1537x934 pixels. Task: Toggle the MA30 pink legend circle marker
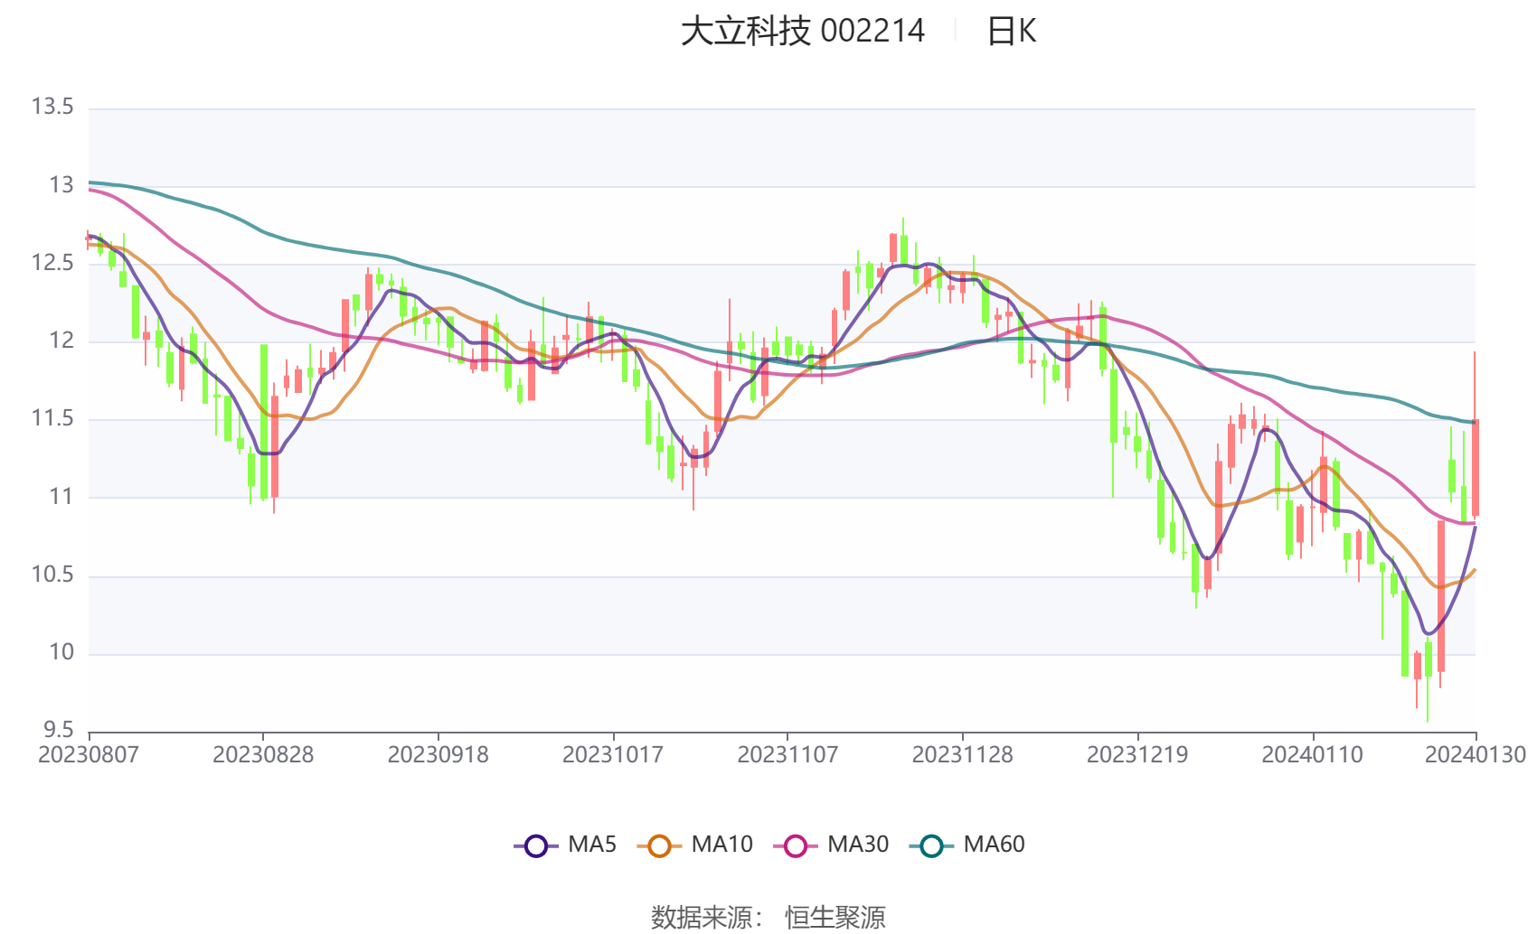(796, 845)
